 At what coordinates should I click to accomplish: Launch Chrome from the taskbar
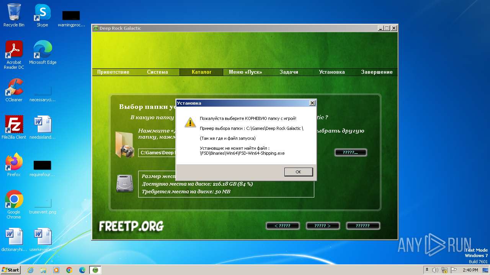click(69, 270)
